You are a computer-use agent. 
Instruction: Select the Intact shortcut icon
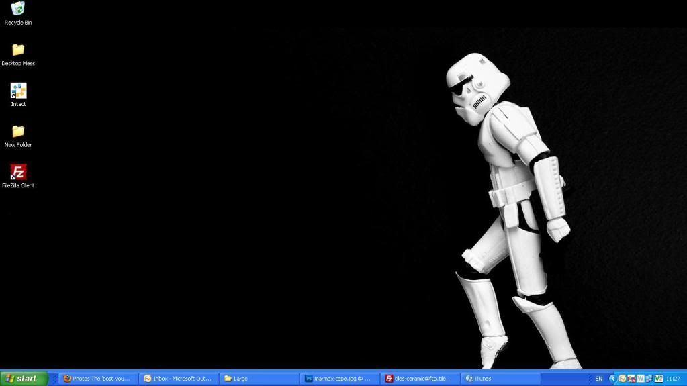(x=18, y=90)
